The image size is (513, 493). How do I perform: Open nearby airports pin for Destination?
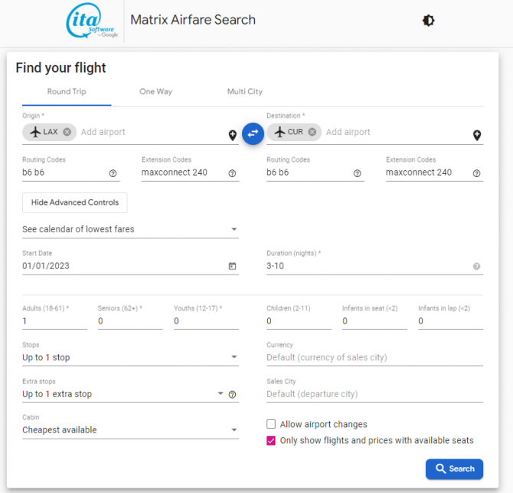point(477,135)
